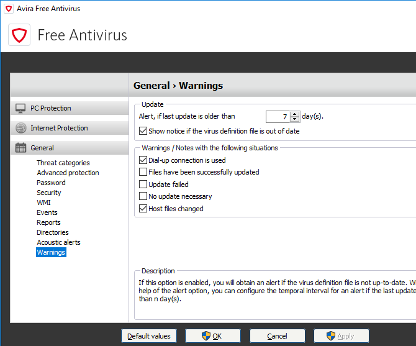Open the Events settings page

point(47,212)
